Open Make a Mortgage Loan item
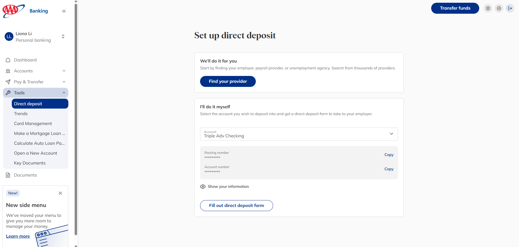 [x=40, y=134]
